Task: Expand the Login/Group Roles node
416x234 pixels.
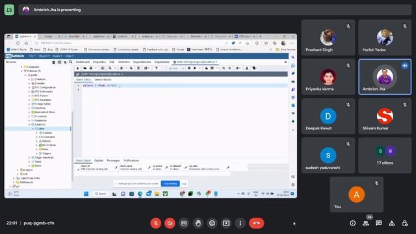Action: (x=14, y=178)
